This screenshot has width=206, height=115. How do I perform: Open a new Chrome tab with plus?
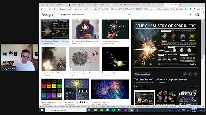tap(181, 5)
